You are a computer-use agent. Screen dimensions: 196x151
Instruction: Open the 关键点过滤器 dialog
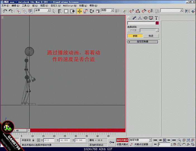click(143, 144)
